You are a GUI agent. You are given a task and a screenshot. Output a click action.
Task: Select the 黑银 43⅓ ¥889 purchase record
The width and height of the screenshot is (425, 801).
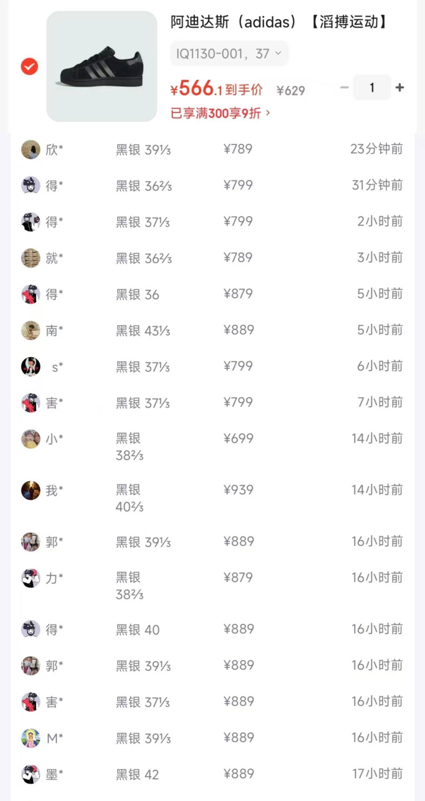pyautogui.click(x=212, y=331)
